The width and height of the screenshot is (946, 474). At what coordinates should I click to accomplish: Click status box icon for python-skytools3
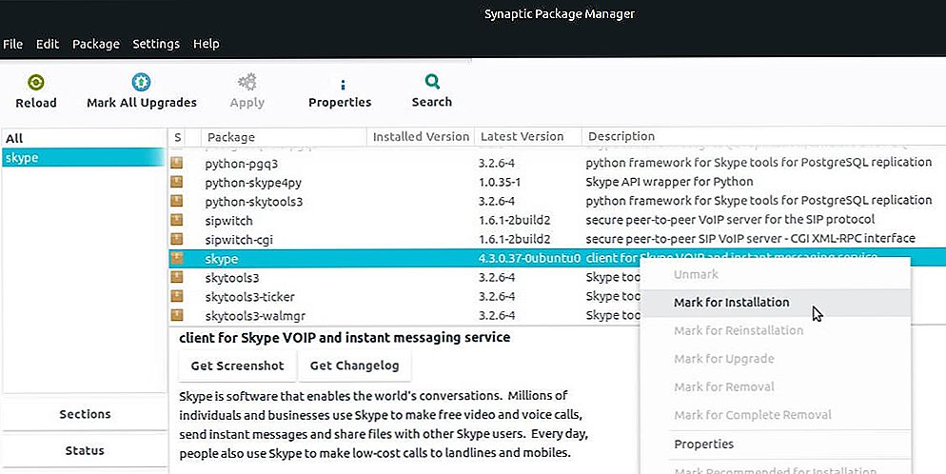[x=176, y=201]
